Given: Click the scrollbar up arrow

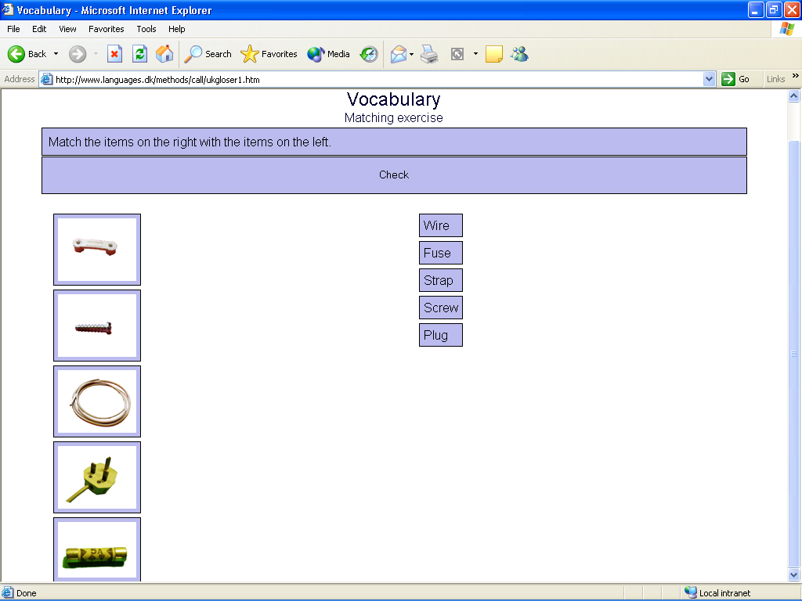Looking at the screenshot, I should (794, 95).
